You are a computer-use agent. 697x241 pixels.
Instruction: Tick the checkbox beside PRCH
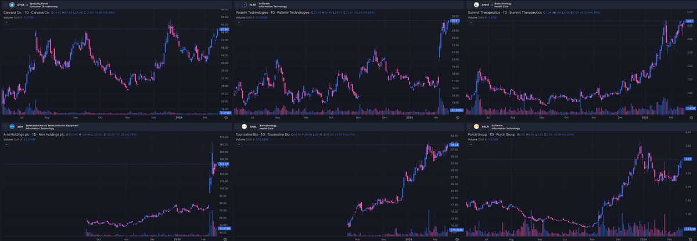(469, 126)
